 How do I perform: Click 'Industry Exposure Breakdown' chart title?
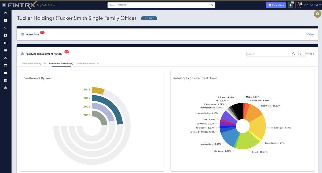[195, 78]
